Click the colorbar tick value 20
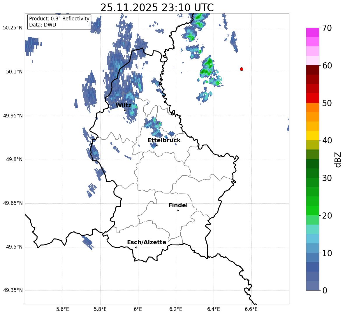 pyautogui.click(x=327, y=216)
